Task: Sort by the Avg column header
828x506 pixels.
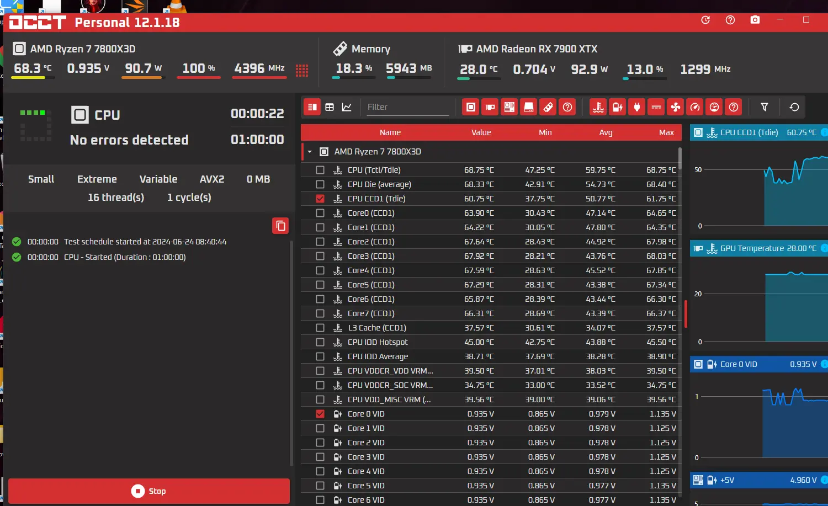Action: click(x=606, y=132)
